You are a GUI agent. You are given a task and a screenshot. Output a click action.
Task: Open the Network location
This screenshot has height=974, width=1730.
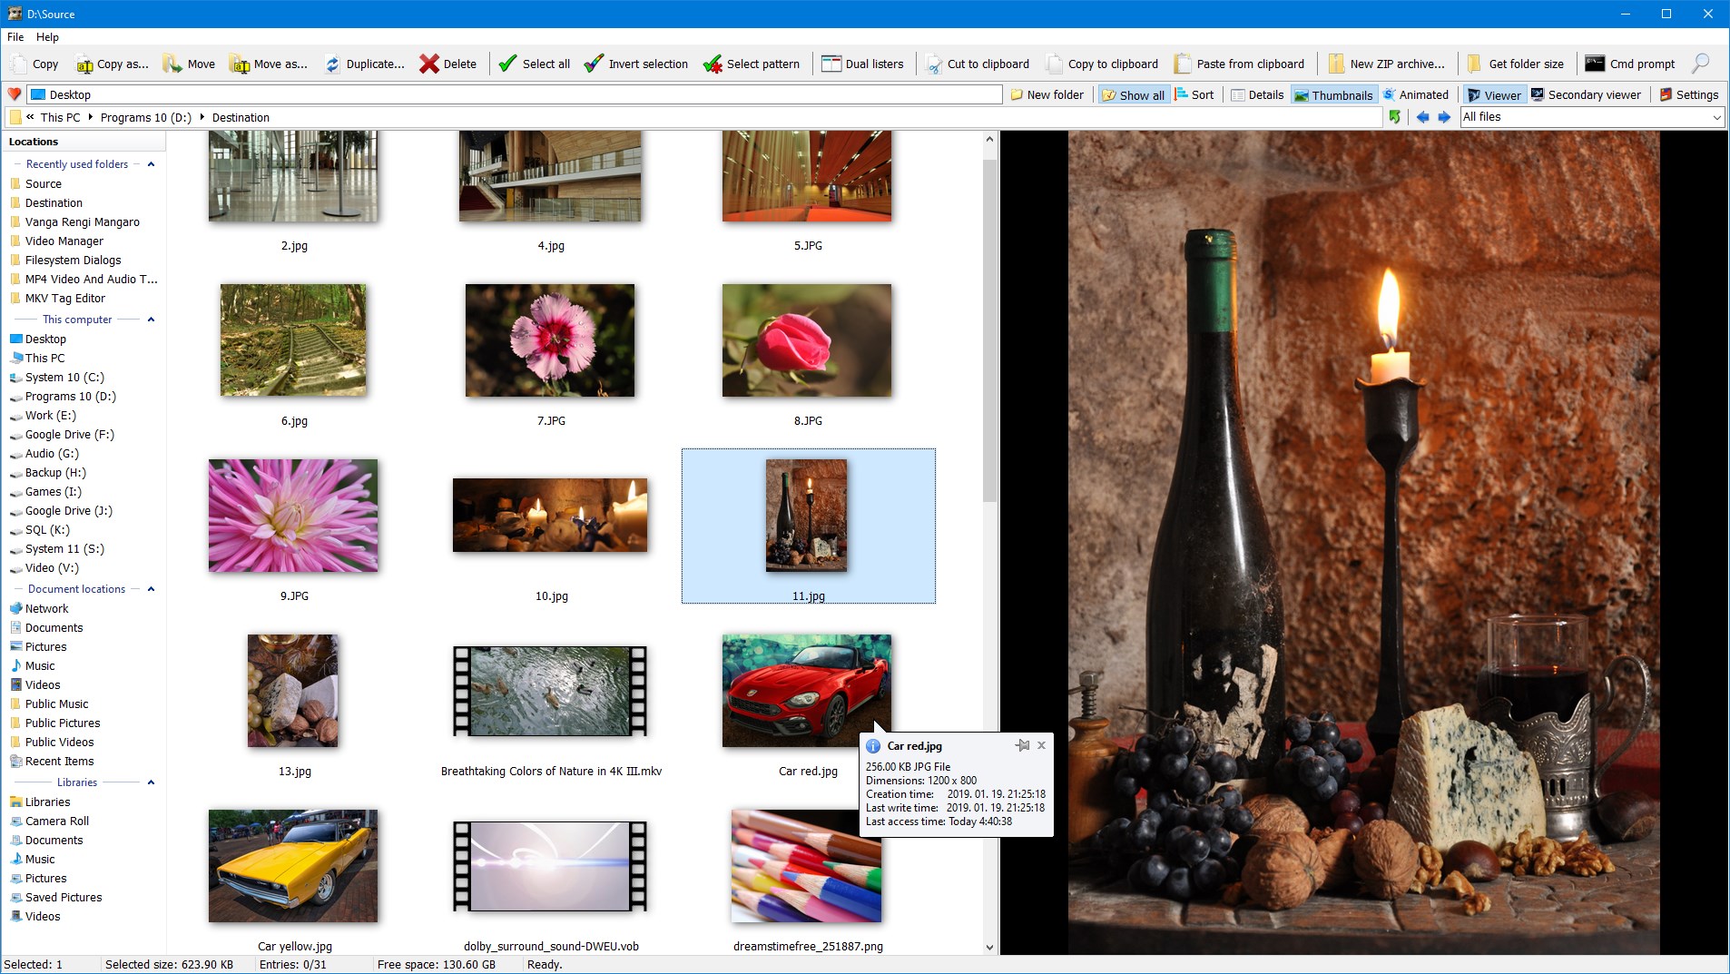pyautogui.click(x=47, y=608)
